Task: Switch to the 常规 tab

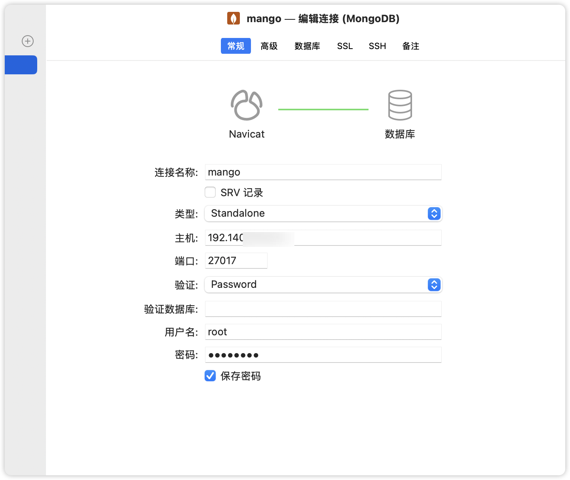Action: pyautogui.click(x=236, y=46)
